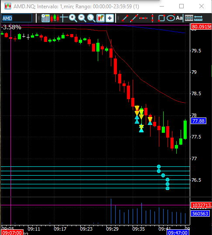
Task: Click the 09:17 time axis label
Action: (x=60, y=229)
